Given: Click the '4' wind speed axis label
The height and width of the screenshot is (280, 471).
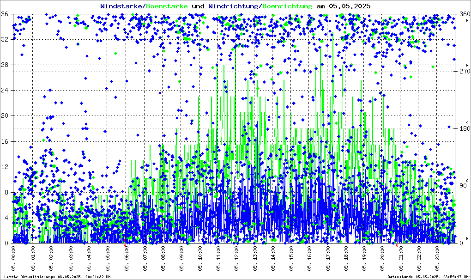Looking at the screenshot, I should 6,218.
